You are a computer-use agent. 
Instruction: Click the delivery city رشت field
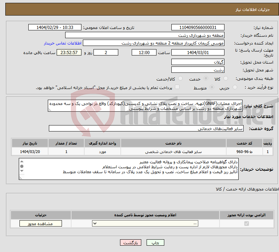(x=198, y=70)
